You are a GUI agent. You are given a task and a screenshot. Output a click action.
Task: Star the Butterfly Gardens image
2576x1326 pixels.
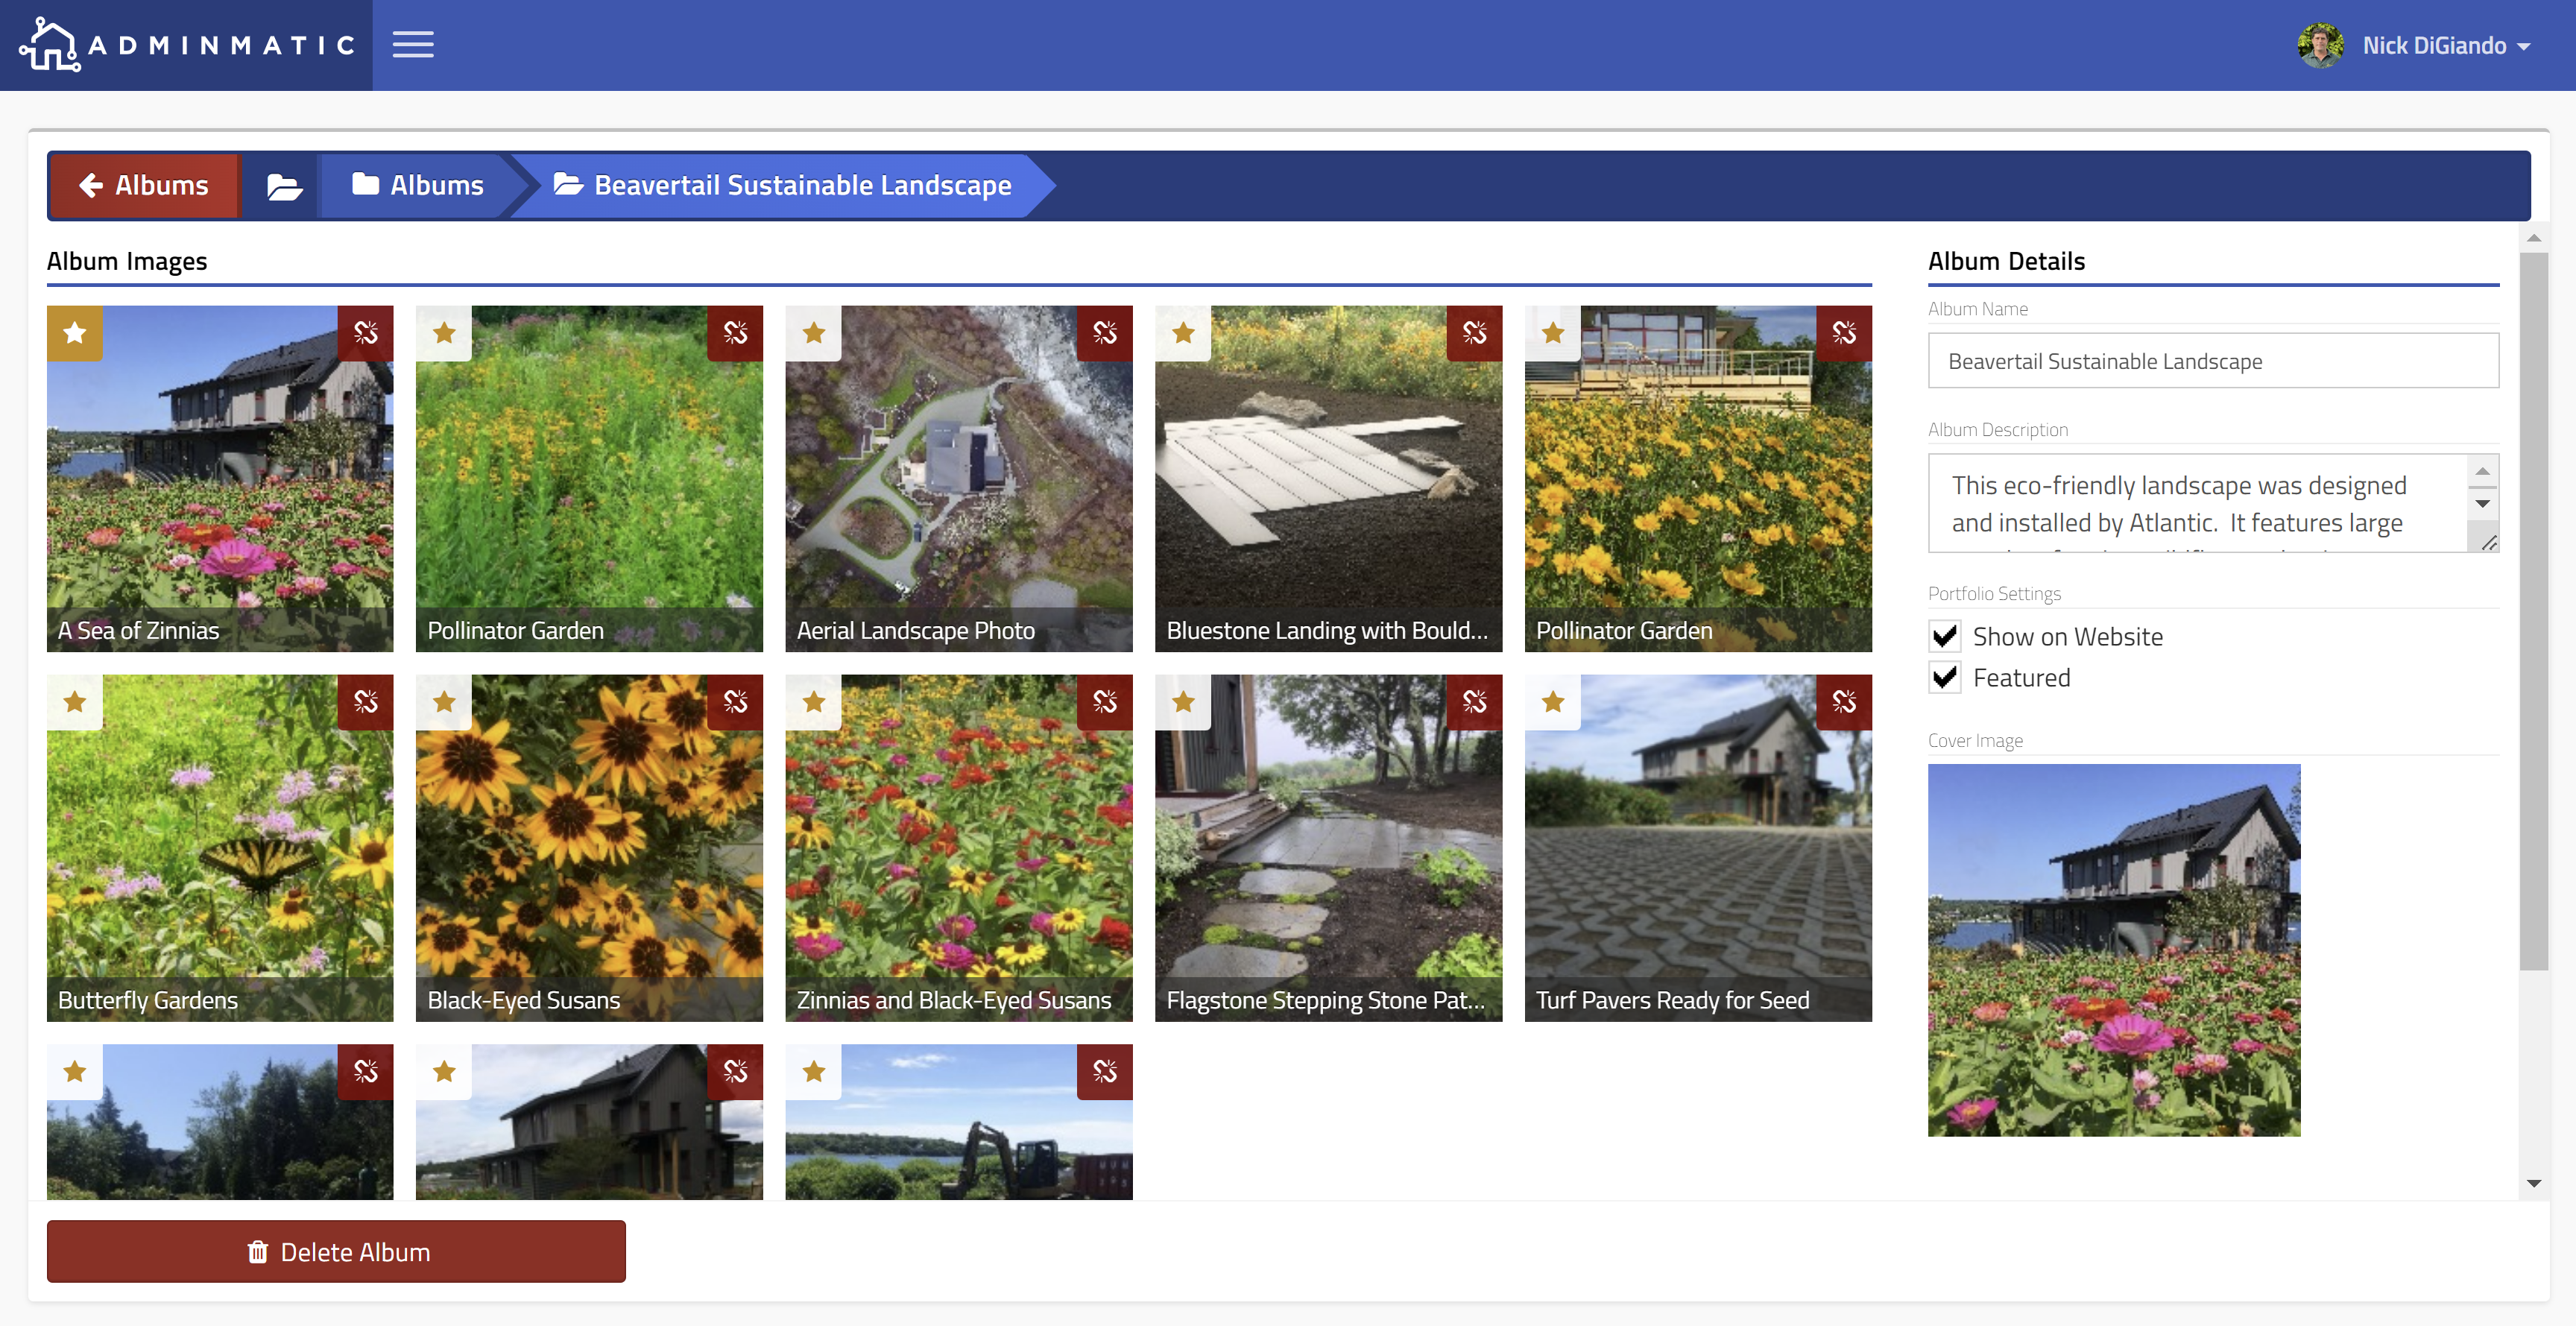(75, 702)
